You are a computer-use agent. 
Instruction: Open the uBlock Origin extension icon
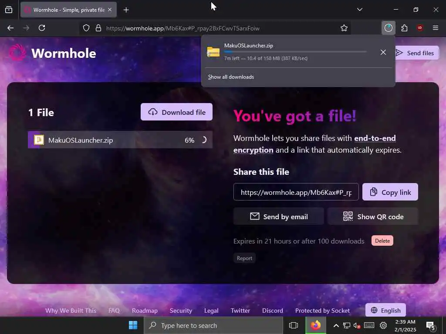coord(420,28)
